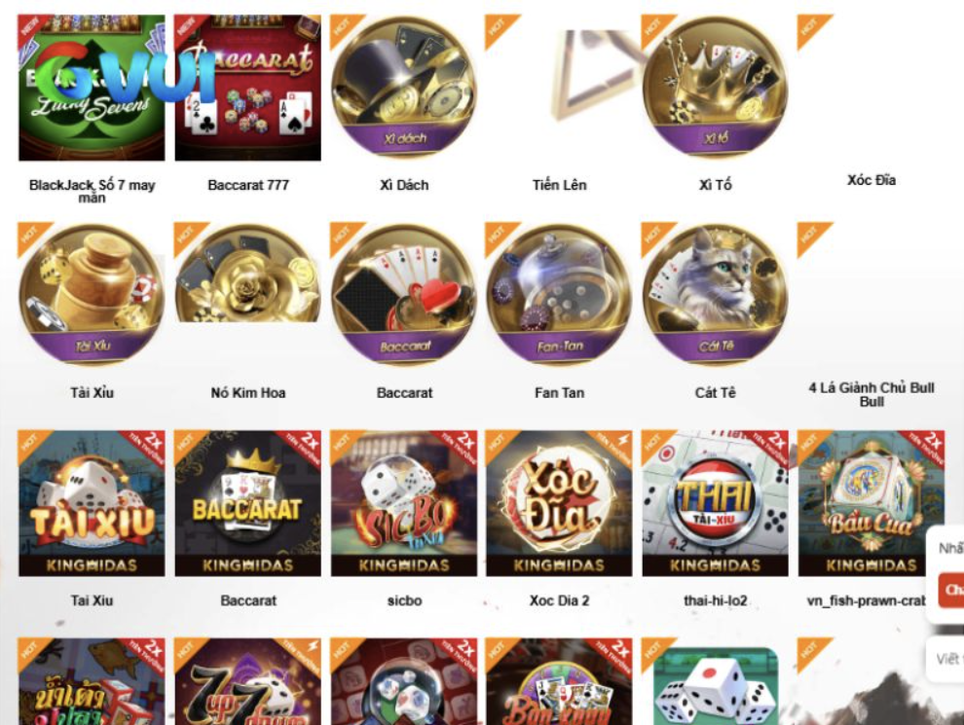Click the red chat button at right edge

point(951,590)
